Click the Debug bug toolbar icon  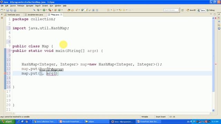[38, 10]
